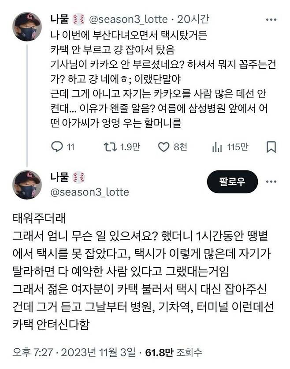Click the 나물 display name left of 팔로우
The width and height of the screenshot is (290, 369).
pos(59,177)
